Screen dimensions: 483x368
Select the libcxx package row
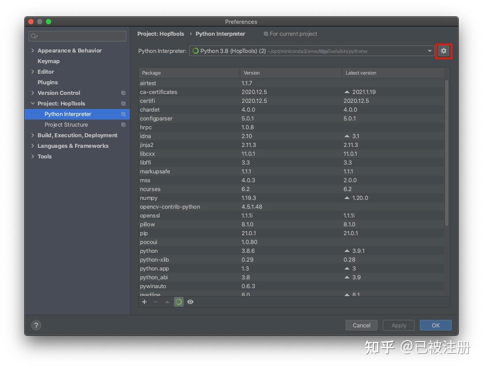pyautogui.click(x=291, y=154)
